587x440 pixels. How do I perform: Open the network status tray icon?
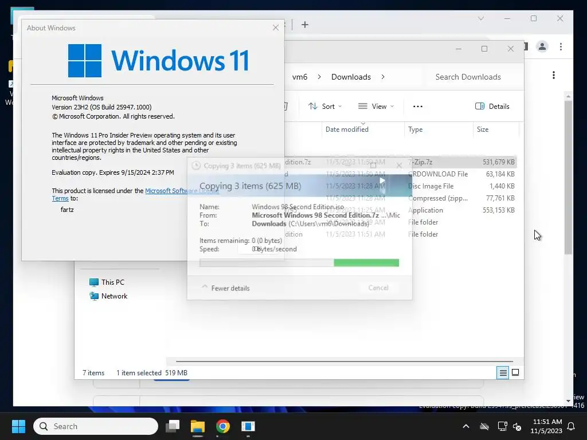coord(502,426)
